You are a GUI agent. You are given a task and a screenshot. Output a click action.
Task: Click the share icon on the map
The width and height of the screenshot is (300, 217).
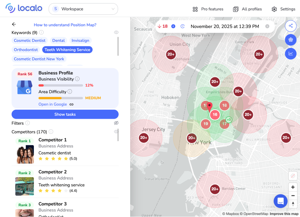click(290, 26)
